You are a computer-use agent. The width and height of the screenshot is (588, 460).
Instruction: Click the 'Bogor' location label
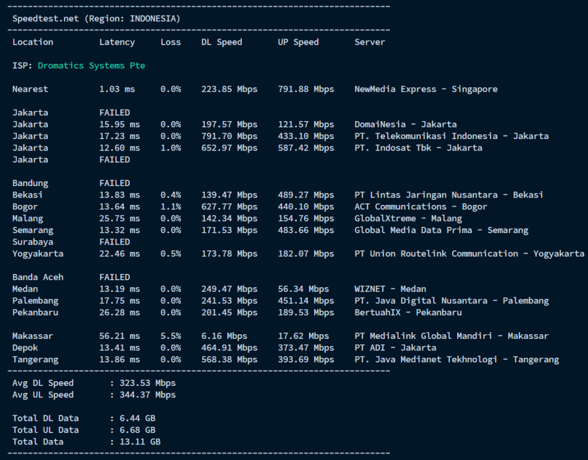pyautogui.click(x=25, y=207)
